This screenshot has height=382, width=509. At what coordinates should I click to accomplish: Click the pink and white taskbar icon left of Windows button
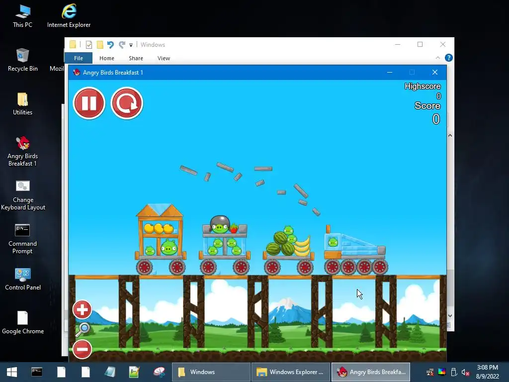(x=159, y=372)
